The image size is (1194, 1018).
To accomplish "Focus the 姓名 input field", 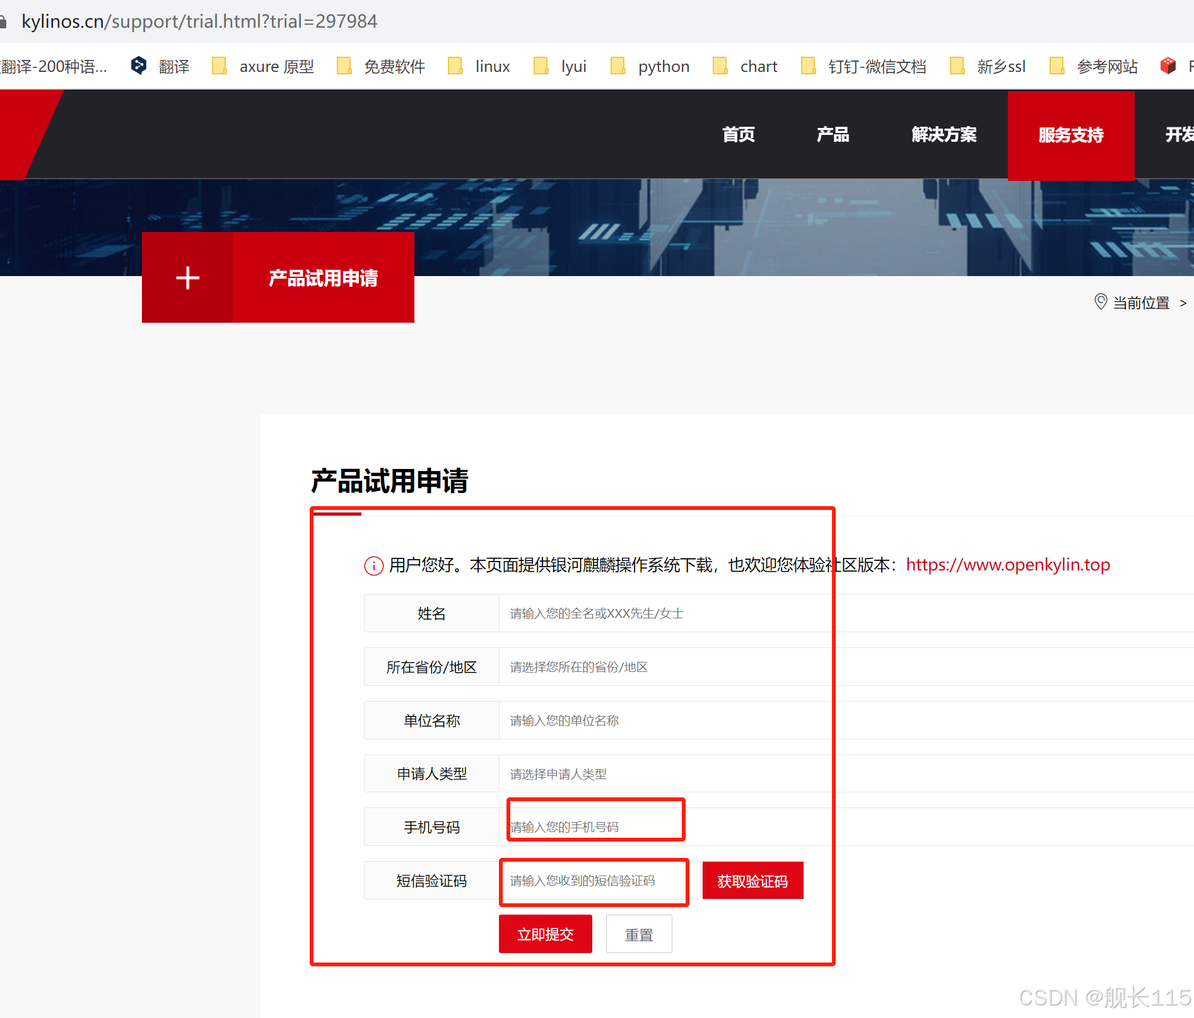I will [845, 613].
